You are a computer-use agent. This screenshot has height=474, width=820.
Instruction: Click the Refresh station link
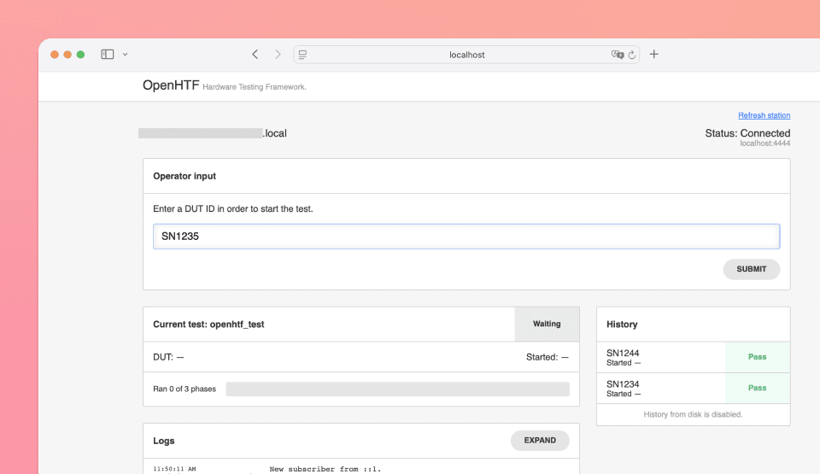[x=764, y=115]
